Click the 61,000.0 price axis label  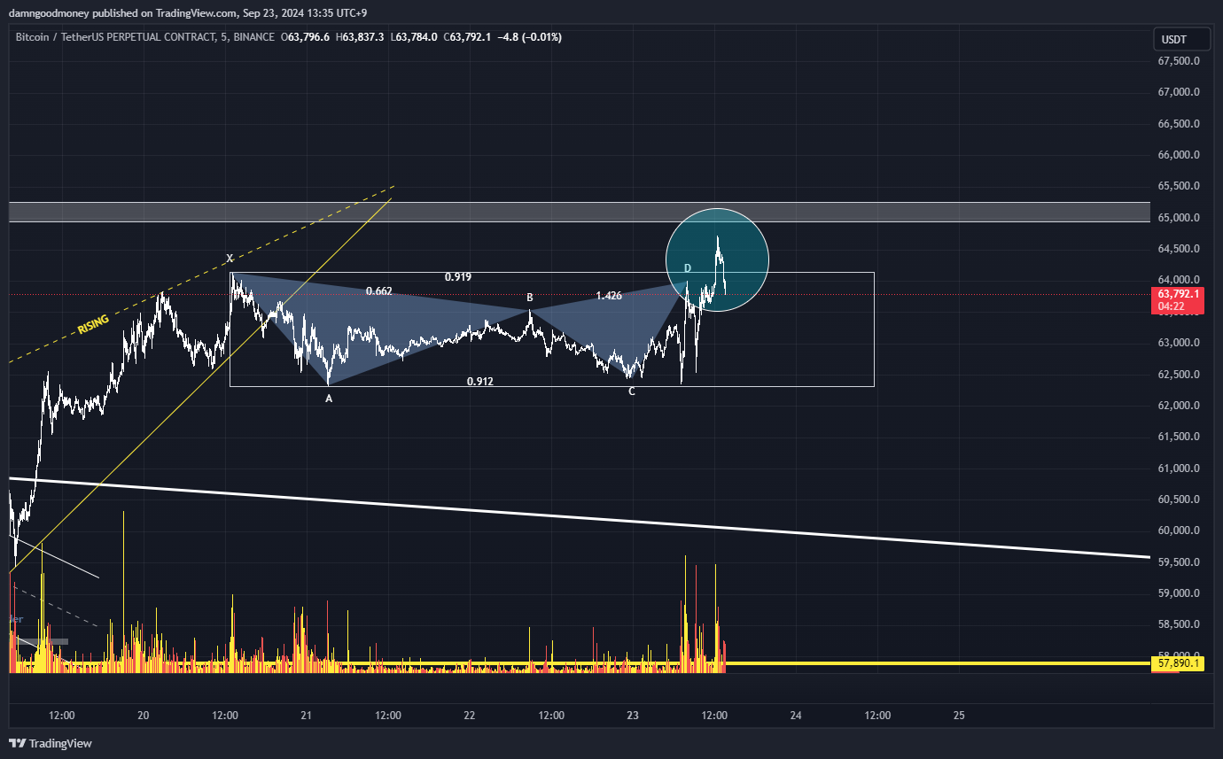pyautogui.click(x=1180, y=469)
